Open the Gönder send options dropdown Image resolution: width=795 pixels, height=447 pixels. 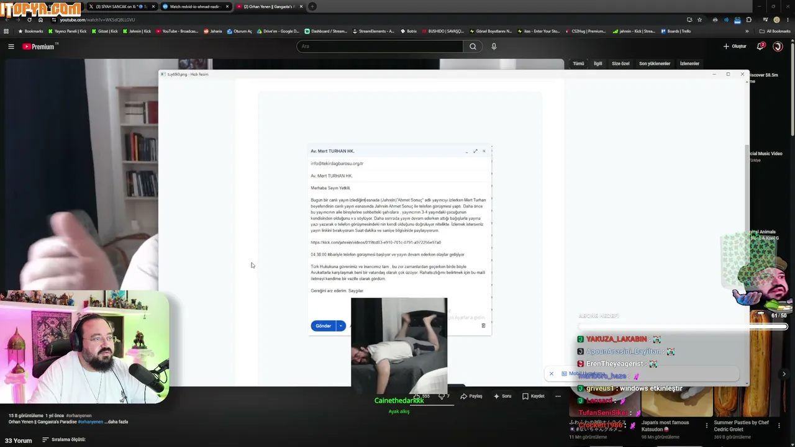pyautogui.click(x=340, y=326)
